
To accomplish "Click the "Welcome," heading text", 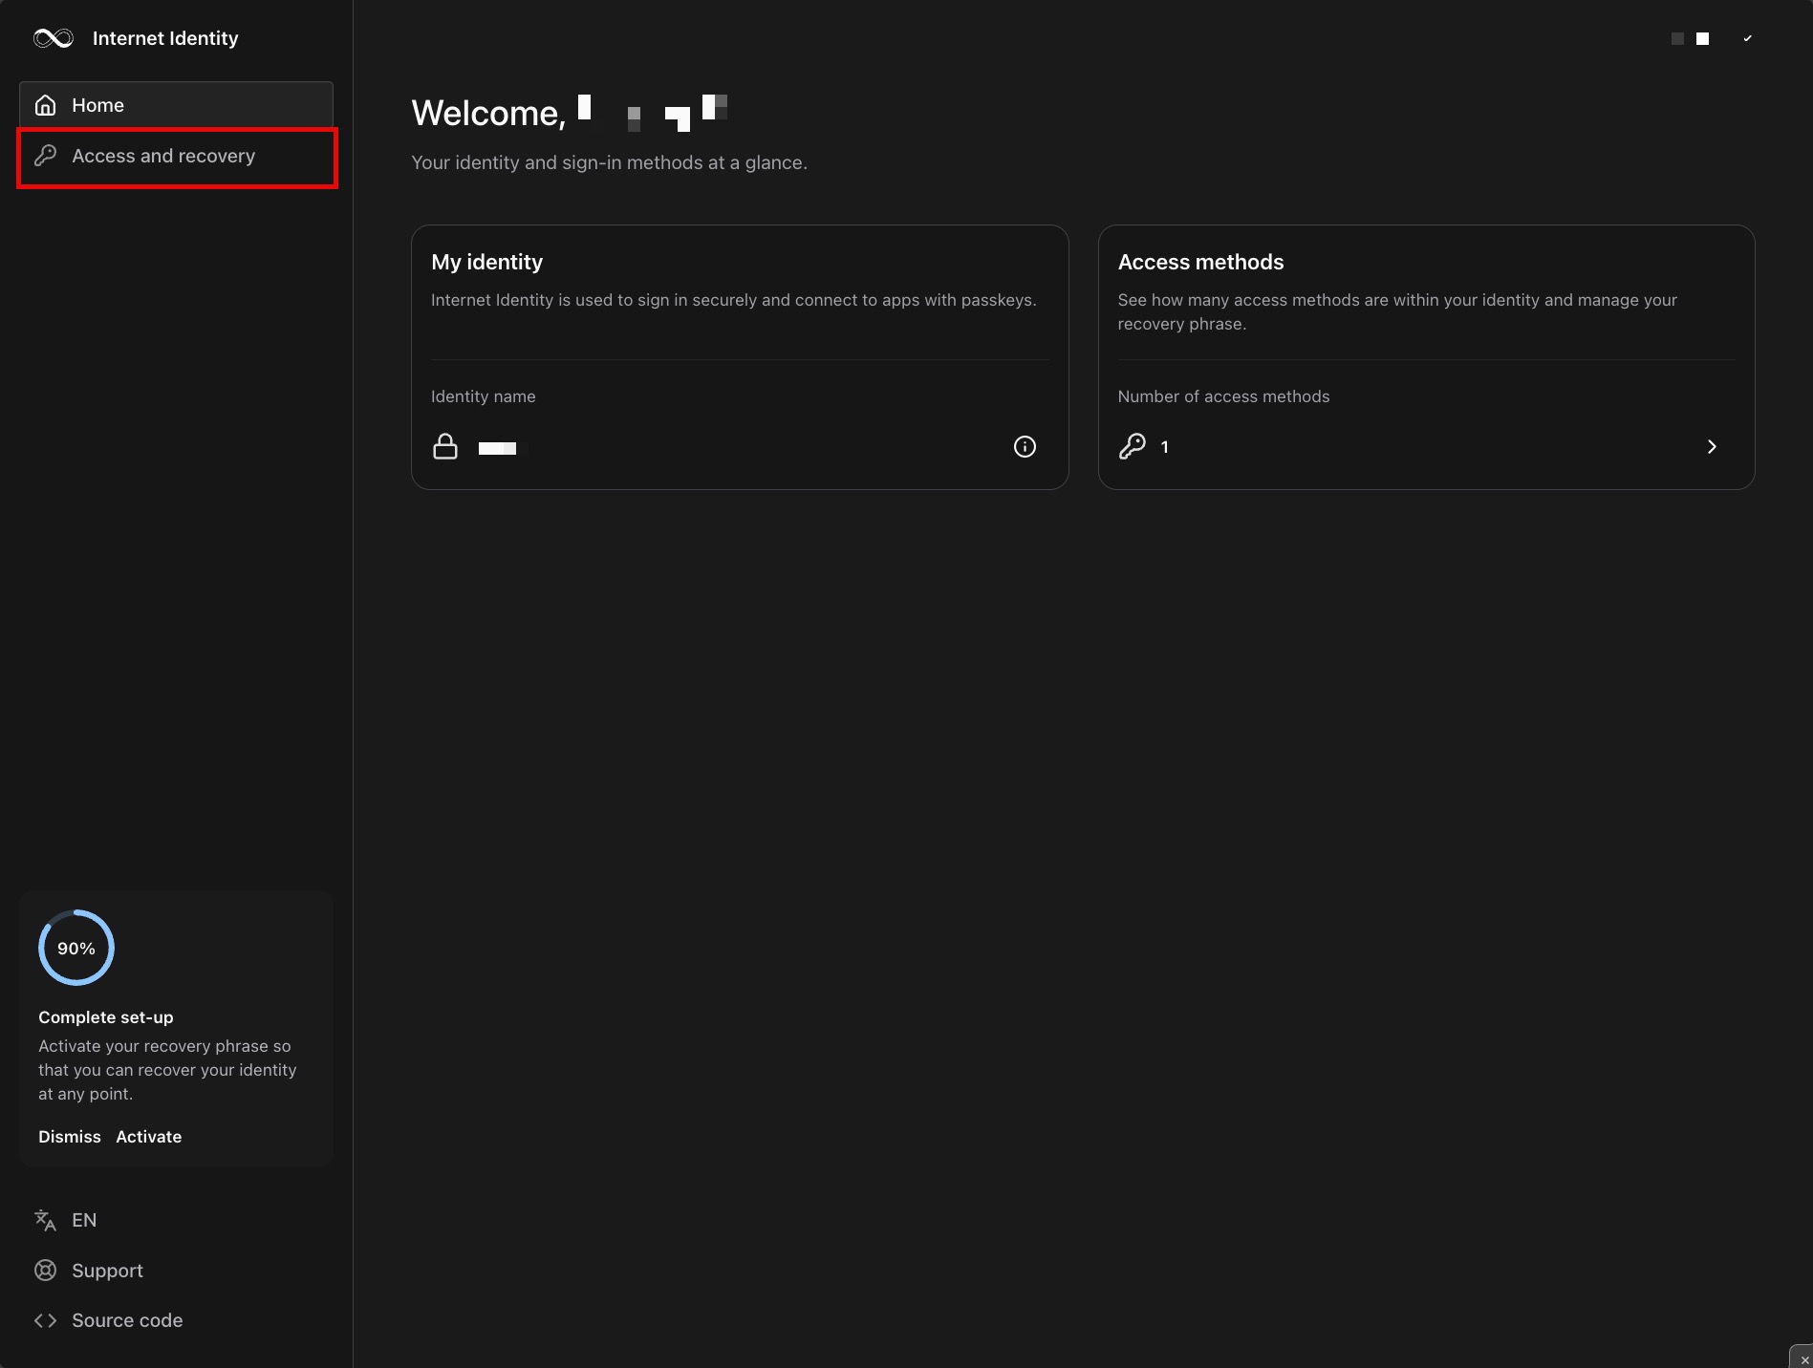I will [x=488, y=113].
